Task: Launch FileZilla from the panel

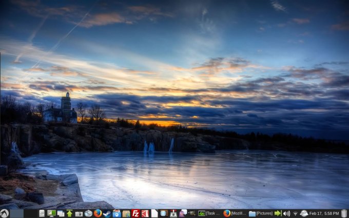Action: [135, 213]
